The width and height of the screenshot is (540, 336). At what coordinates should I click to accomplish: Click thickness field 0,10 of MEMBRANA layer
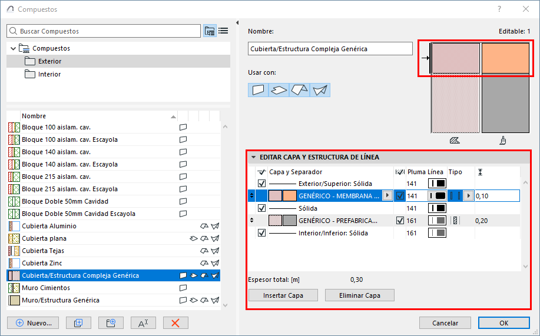pyautogui.click(x=497, y=196)
